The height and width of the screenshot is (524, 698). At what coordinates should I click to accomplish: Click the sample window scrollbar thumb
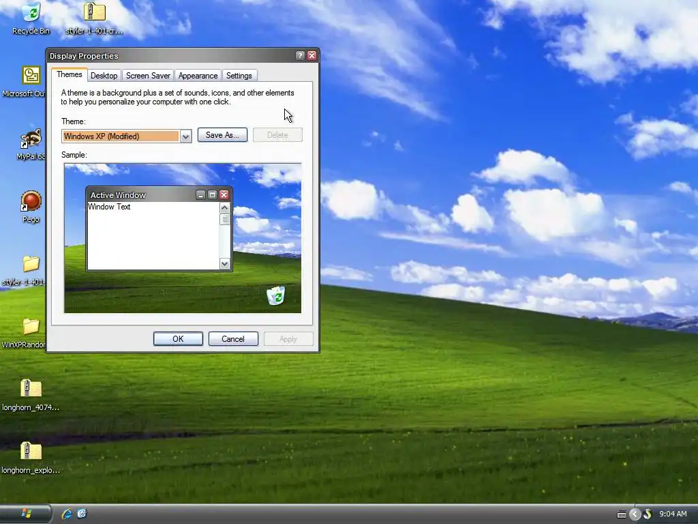(224, 219)
